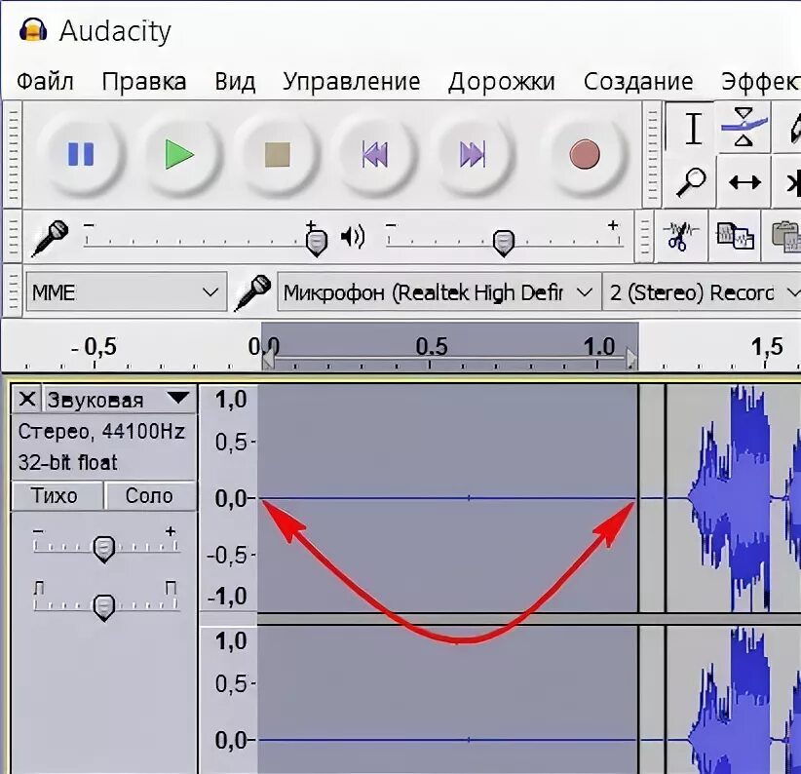Solo the track with the Соло button
The height and width of the screenshot is (774, 801).
coord(151,495)
